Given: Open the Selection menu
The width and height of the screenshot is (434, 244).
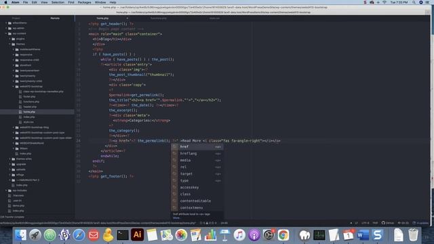Looking at the screenshot, I should 58,2.
